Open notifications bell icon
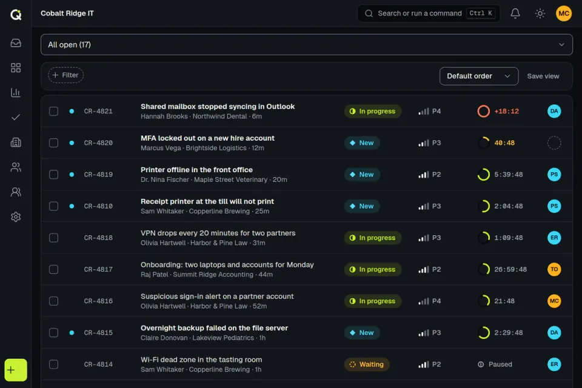 [515, 13]
